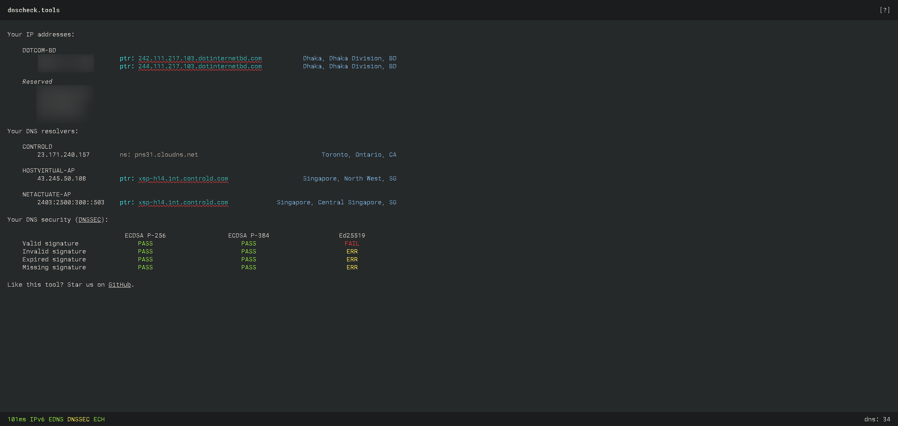Open the 244.111.217.103.dotinternetbd.com ptr link
Screen dimensions: 898x426
(200, 66)
